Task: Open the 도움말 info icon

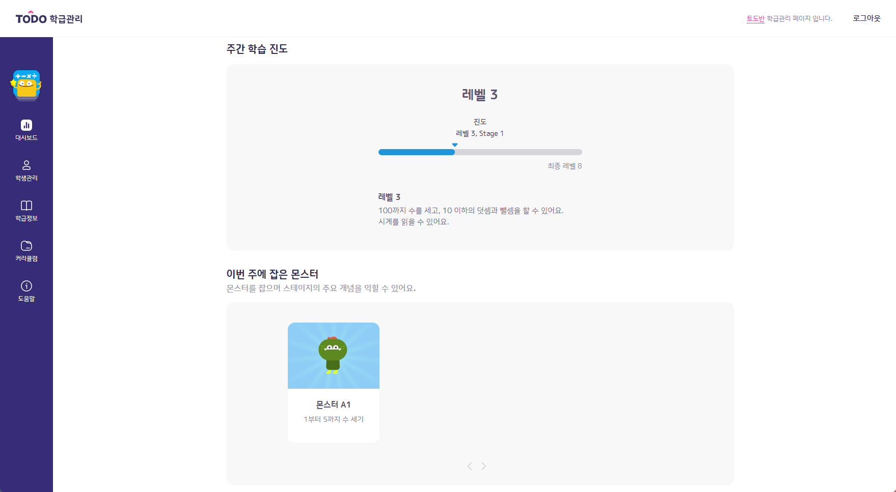Action: click(x=26, y=286)
